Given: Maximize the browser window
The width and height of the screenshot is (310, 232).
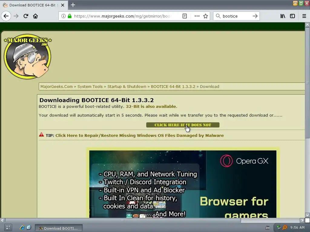Looking at the screenshot, I should pyautogui.click(x=301, y=3).
